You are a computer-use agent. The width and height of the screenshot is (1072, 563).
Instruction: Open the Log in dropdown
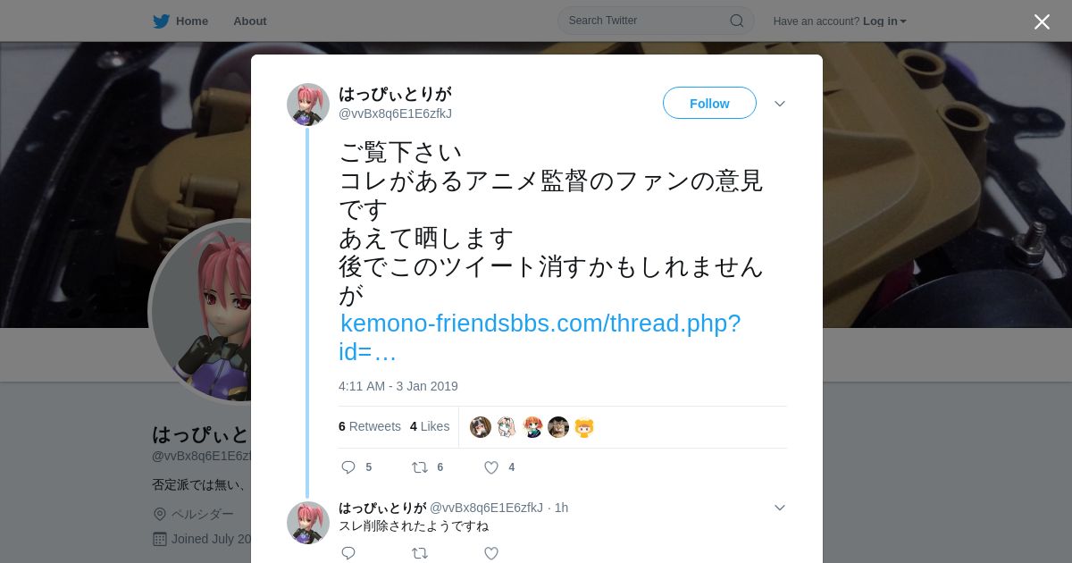884,21
